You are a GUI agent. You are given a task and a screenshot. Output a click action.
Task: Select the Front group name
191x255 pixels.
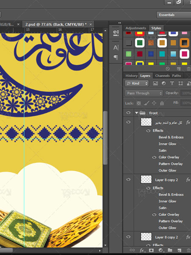point(153,113)
